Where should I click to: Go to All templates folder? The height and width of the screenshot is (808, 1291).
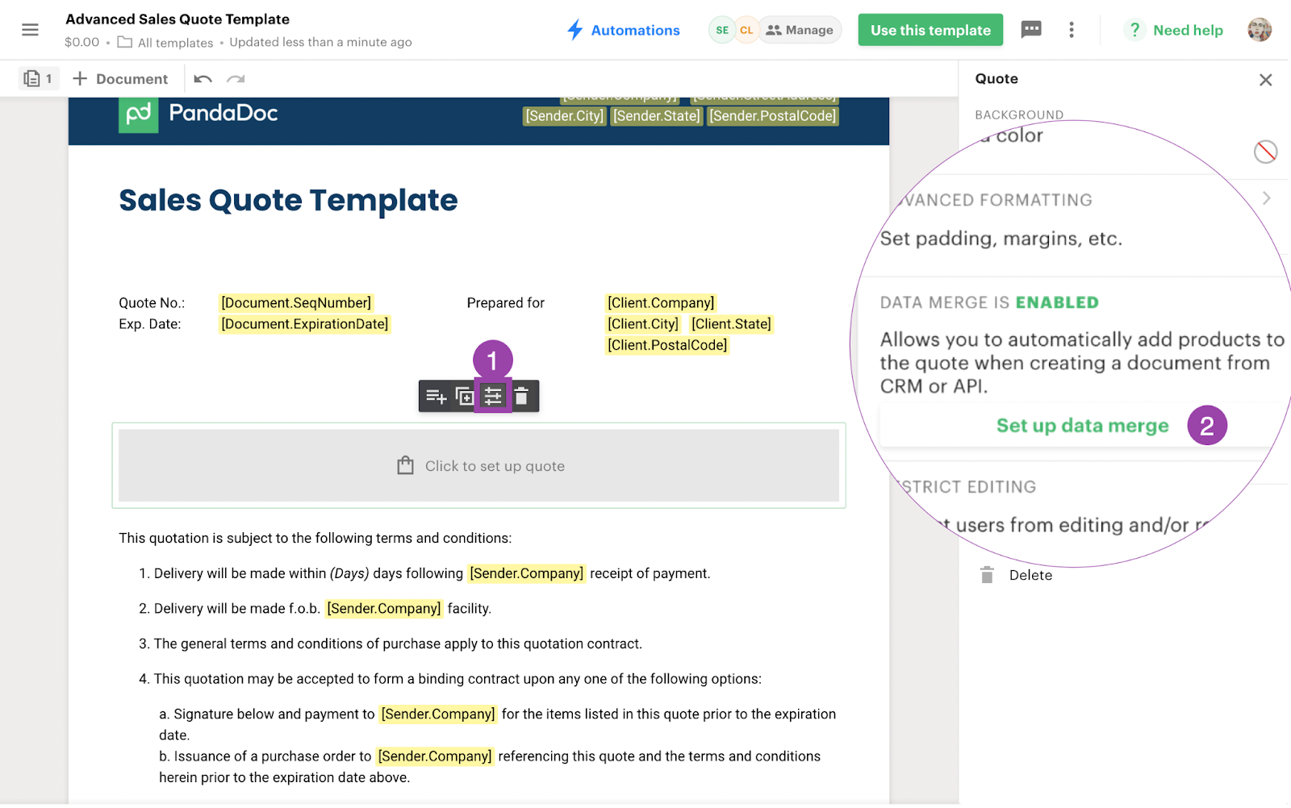[x=175, y=43]
